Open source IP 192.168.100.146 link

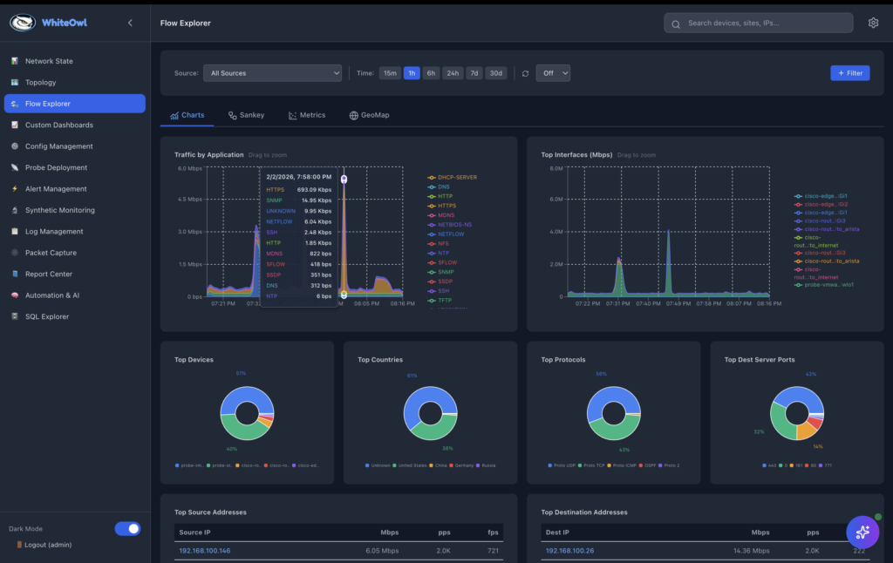click(205, 551)
